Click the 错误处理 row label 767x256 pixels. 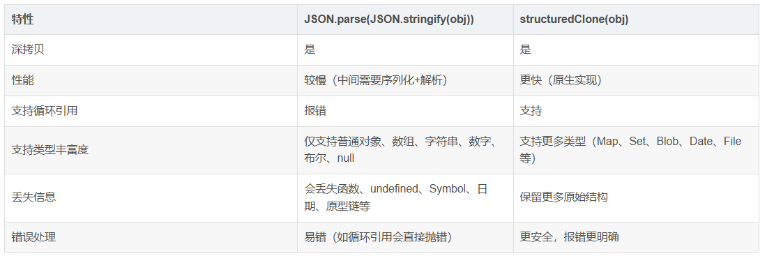(x=33, y=237)
